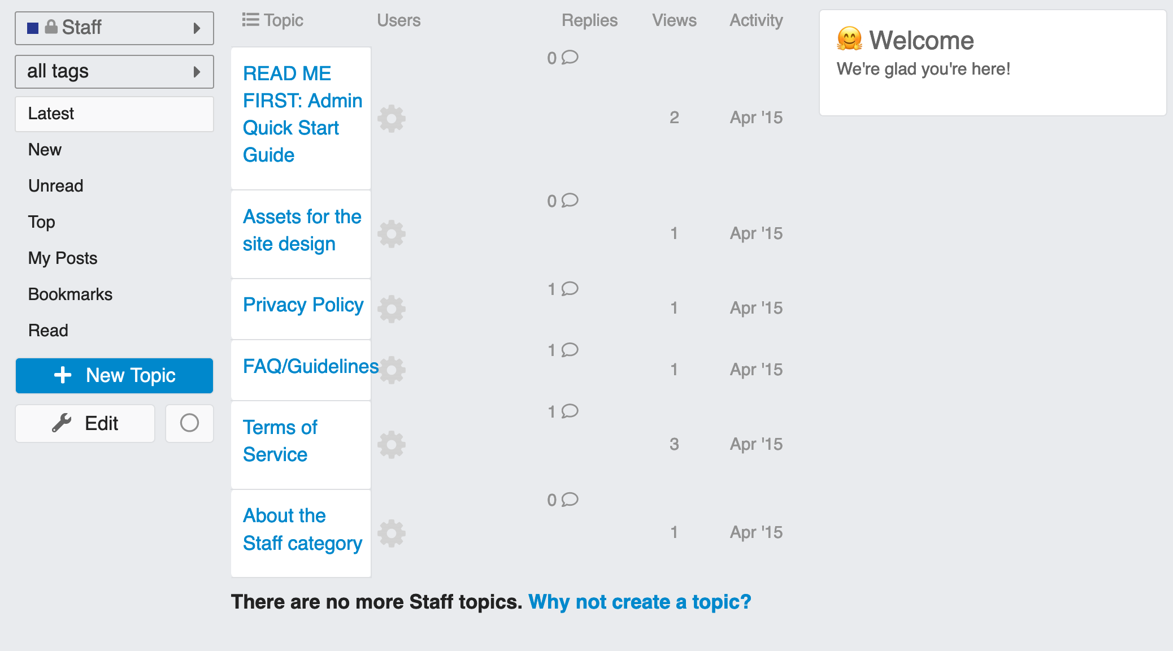Click the hugging emoji in Welcome panel
This screenshot has width=1173, height=651.
pyautogui.click(x=849, y=40)
